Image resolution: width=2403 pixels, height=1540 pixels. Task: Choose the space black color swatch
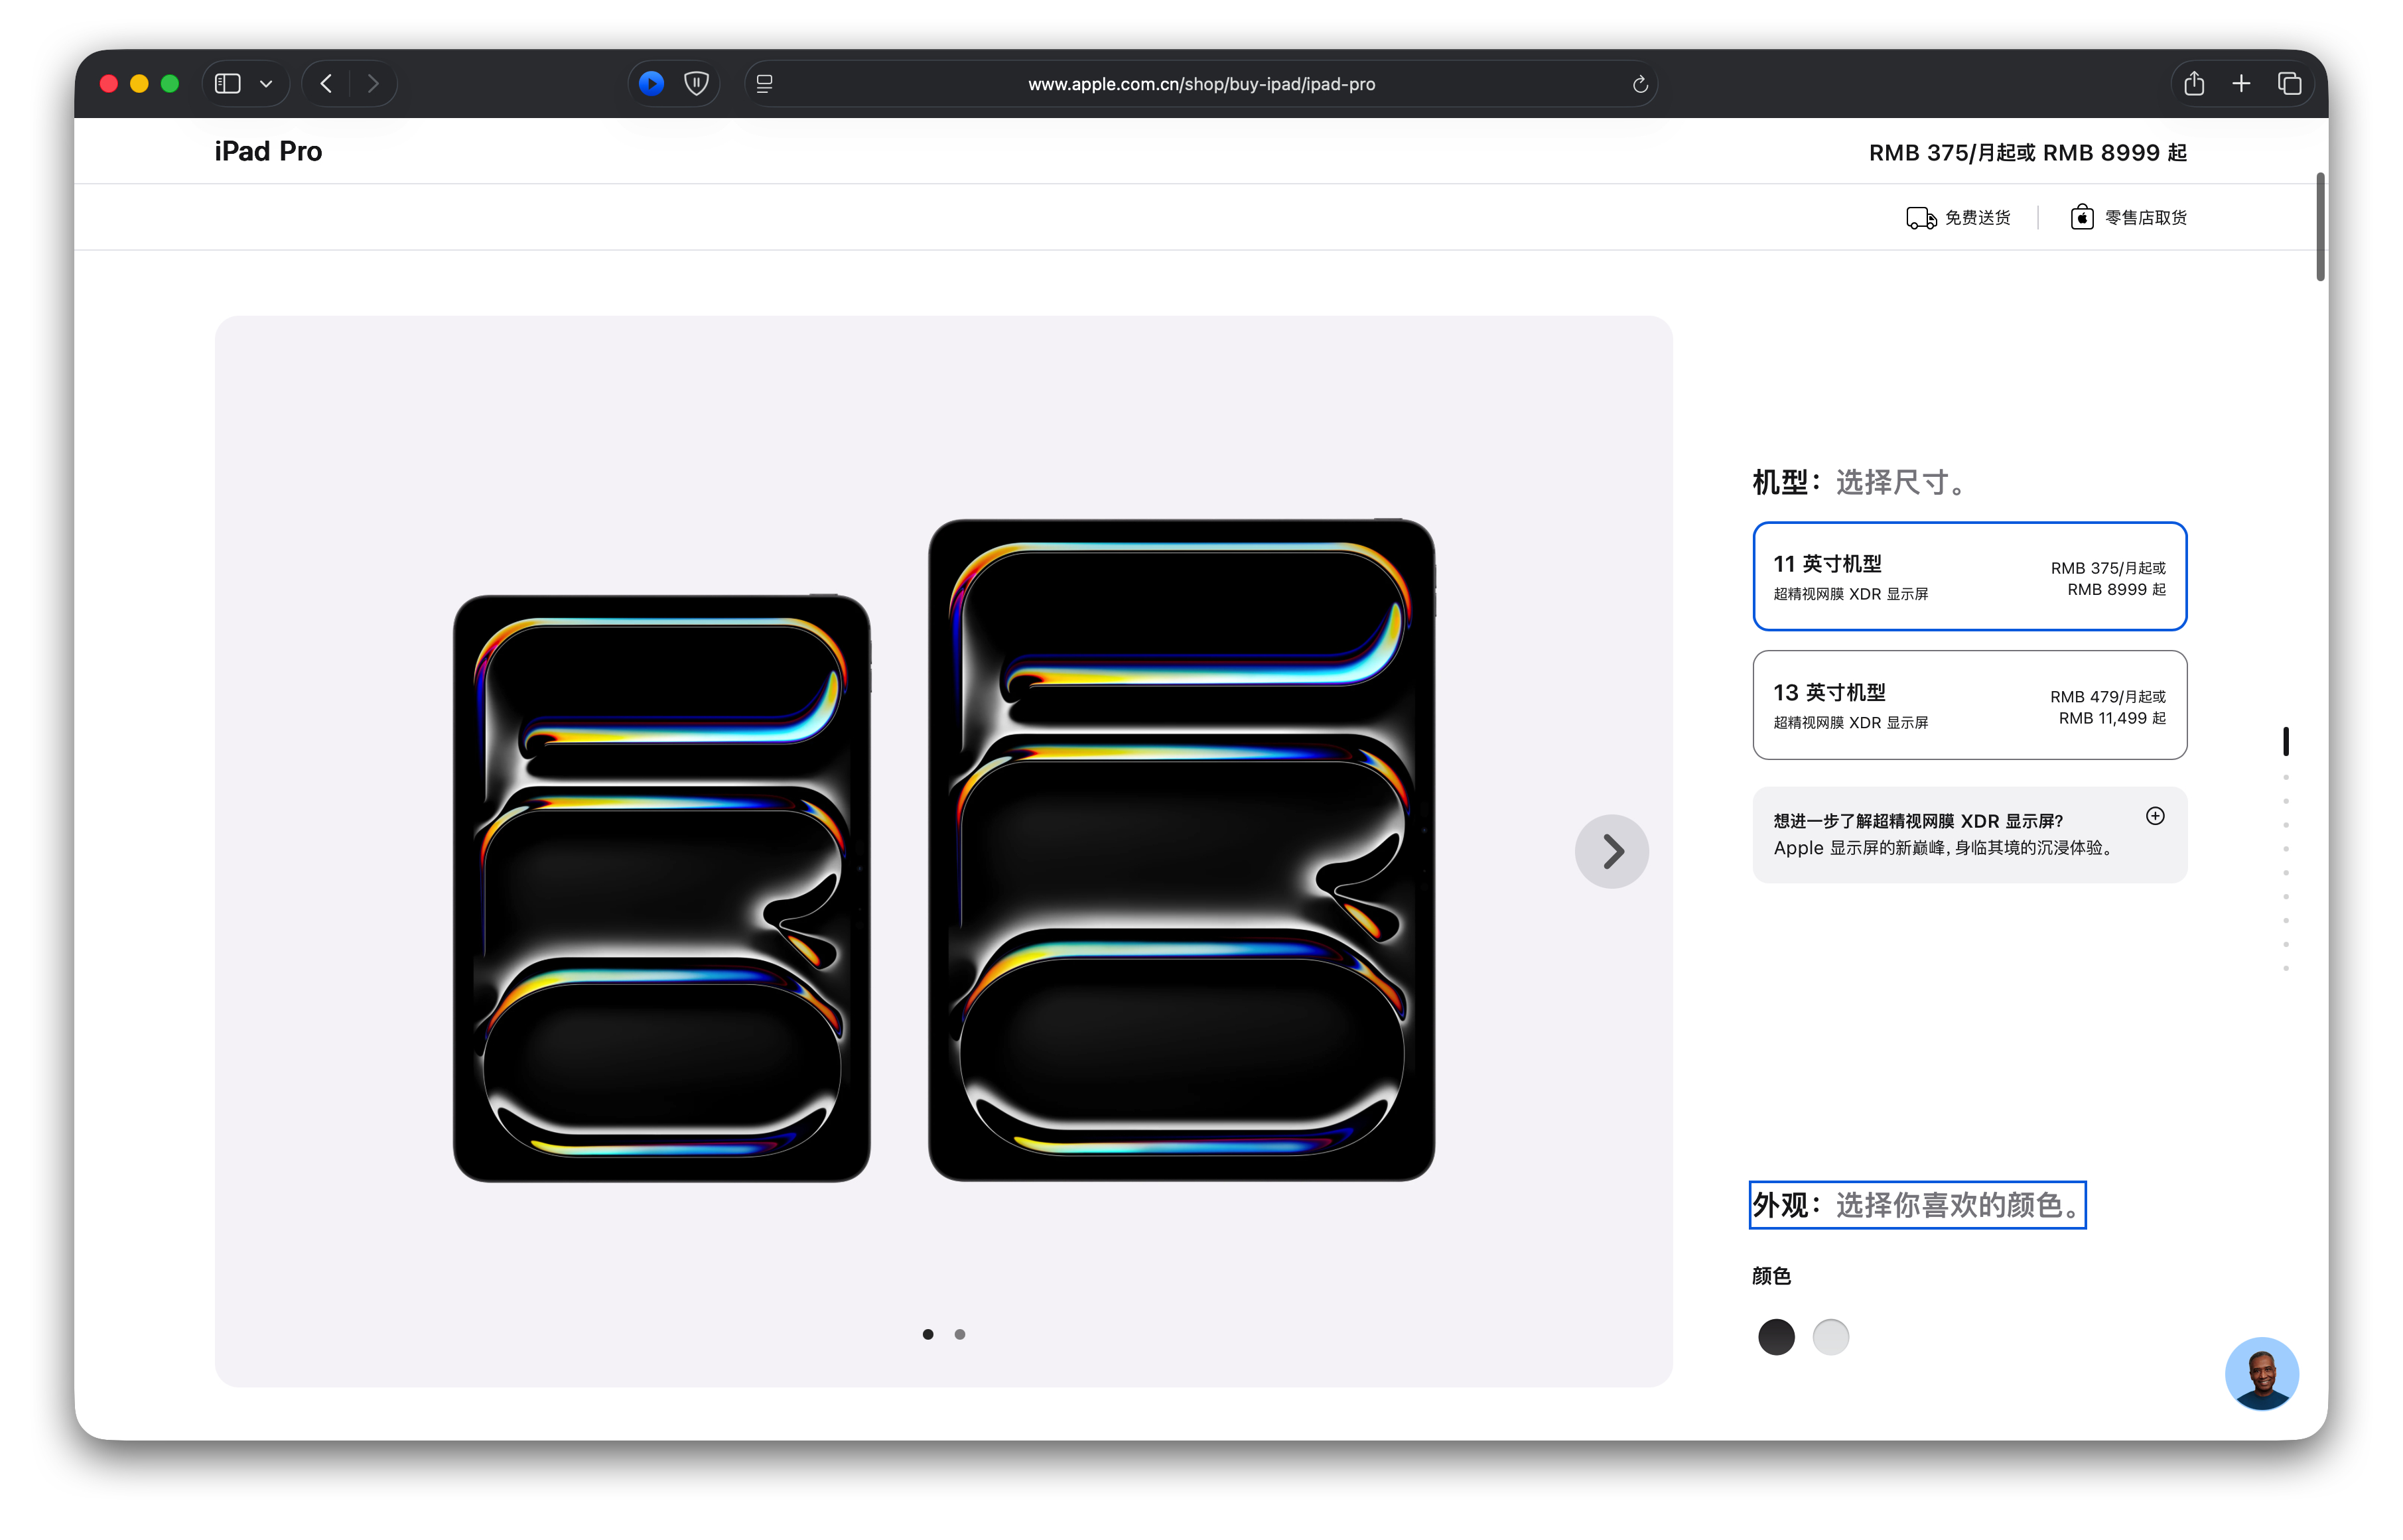(1776, 1337)
